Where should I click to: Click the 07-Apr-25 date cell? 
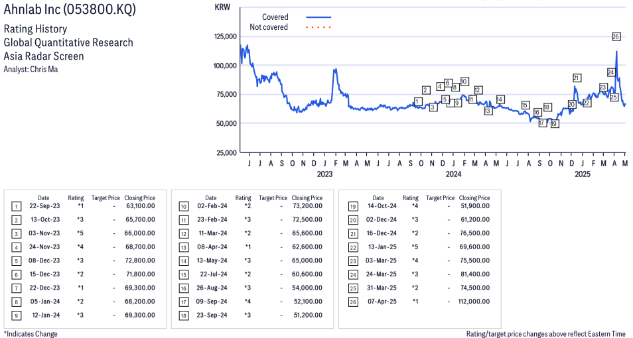coord(382,302)
